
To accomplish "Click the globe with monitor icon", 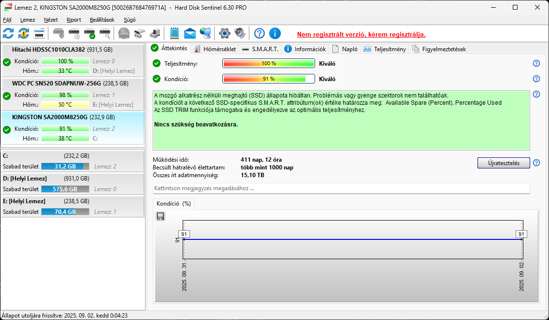I will [x=205, y=33].
